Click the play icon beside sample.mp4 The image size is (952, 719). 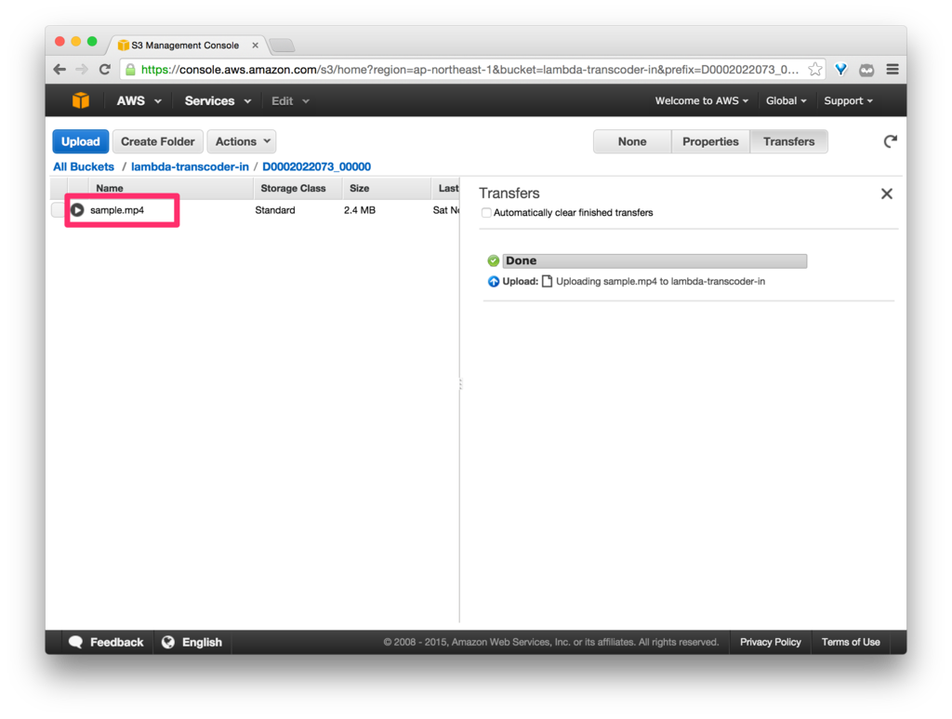[x=77, y=210]
